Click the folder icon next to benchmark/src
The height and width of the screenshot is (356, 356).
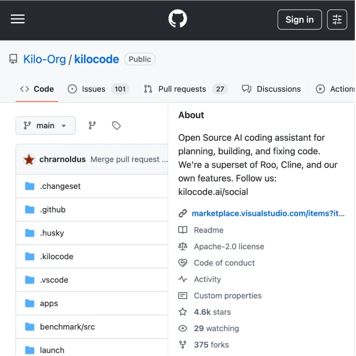pos(30,326)
